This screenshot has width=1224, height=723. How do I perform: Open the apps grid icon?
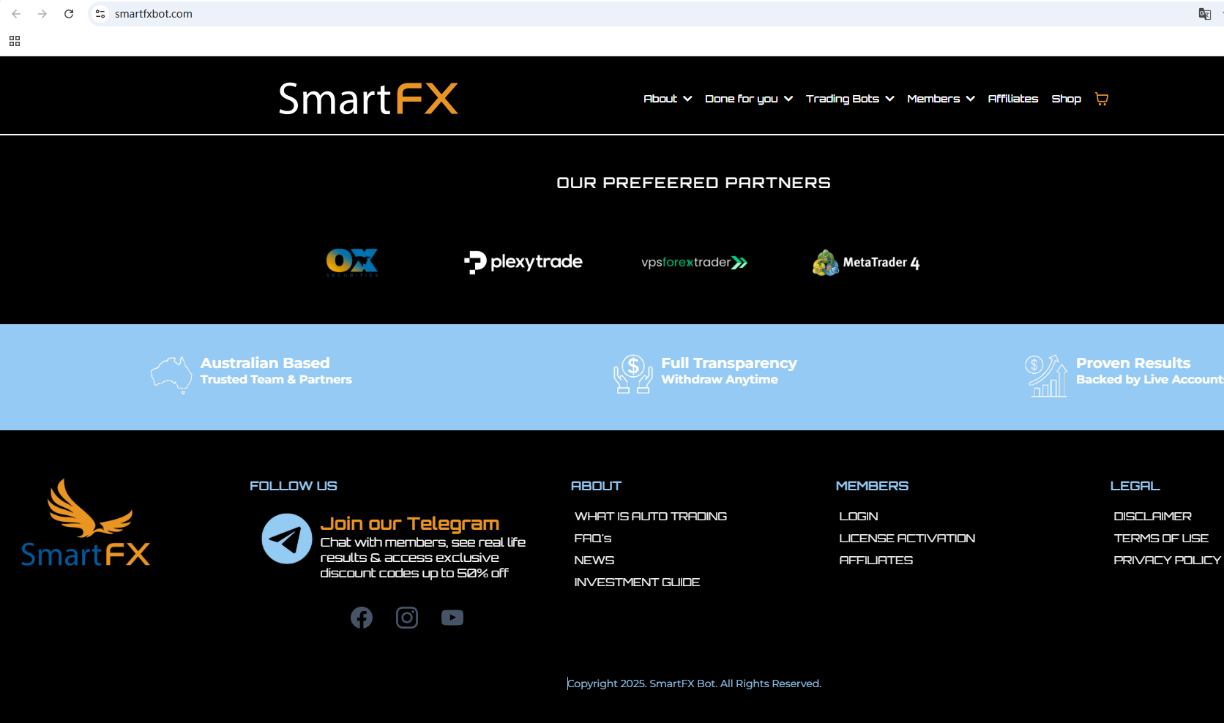coord(15,41)
